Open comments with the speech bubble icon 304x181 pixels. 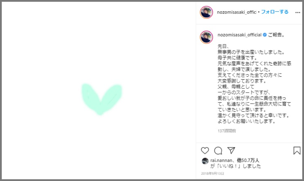coord(218,151)
